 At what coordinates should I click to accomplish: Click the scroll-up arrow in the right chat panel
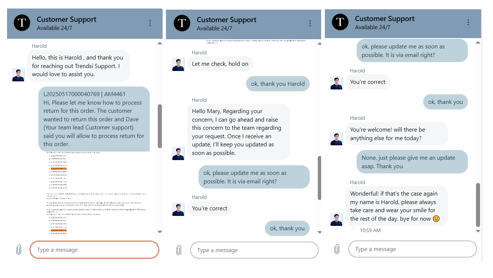coord(478,43)
